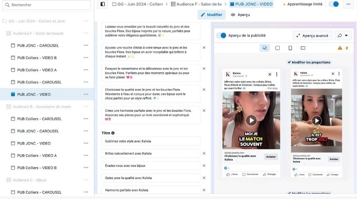
Task: Play the 'Moi je le match souvent' video
Action: coord(251,120)
